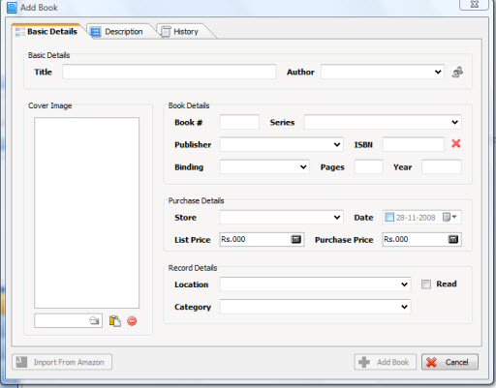496x388 pixels.
Task: Open the Publisher dropdown list
Action: click(337, 144)
